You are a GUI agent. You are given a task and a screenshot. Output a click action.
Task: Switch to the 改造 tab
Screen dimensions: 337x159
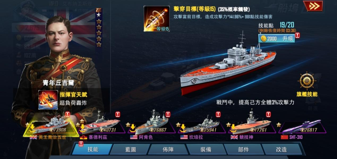[x=281, y=149]
